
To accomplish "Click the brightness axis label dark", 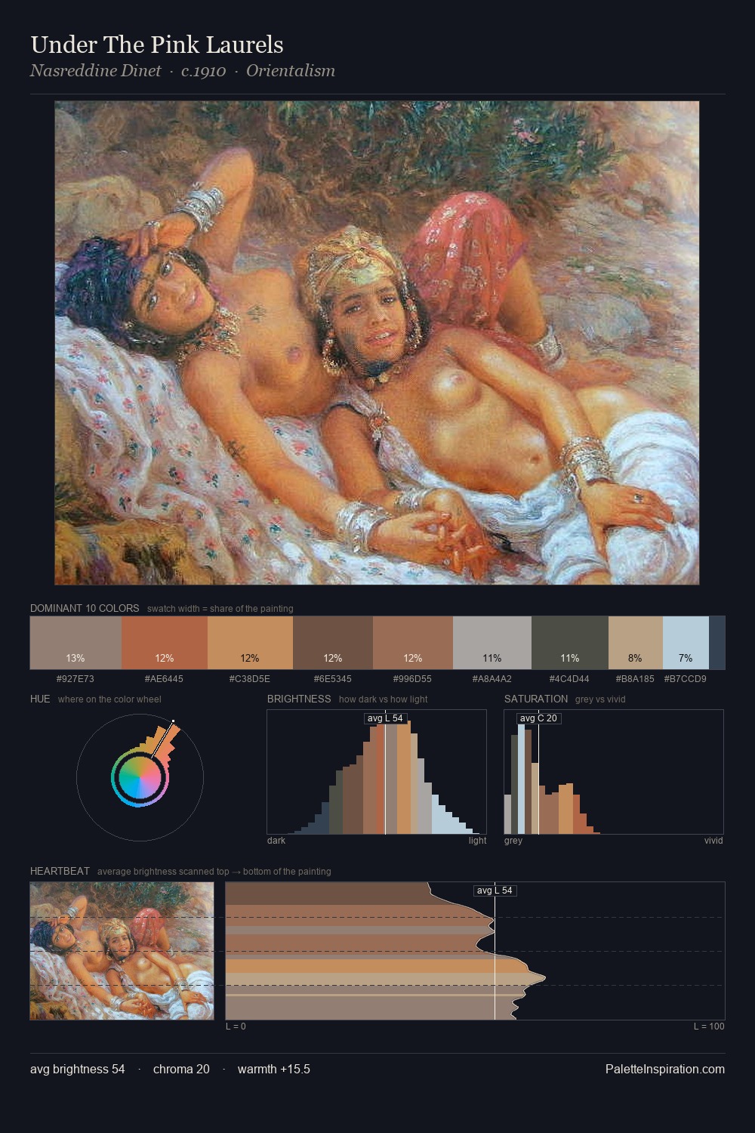I will pos(276,840).
